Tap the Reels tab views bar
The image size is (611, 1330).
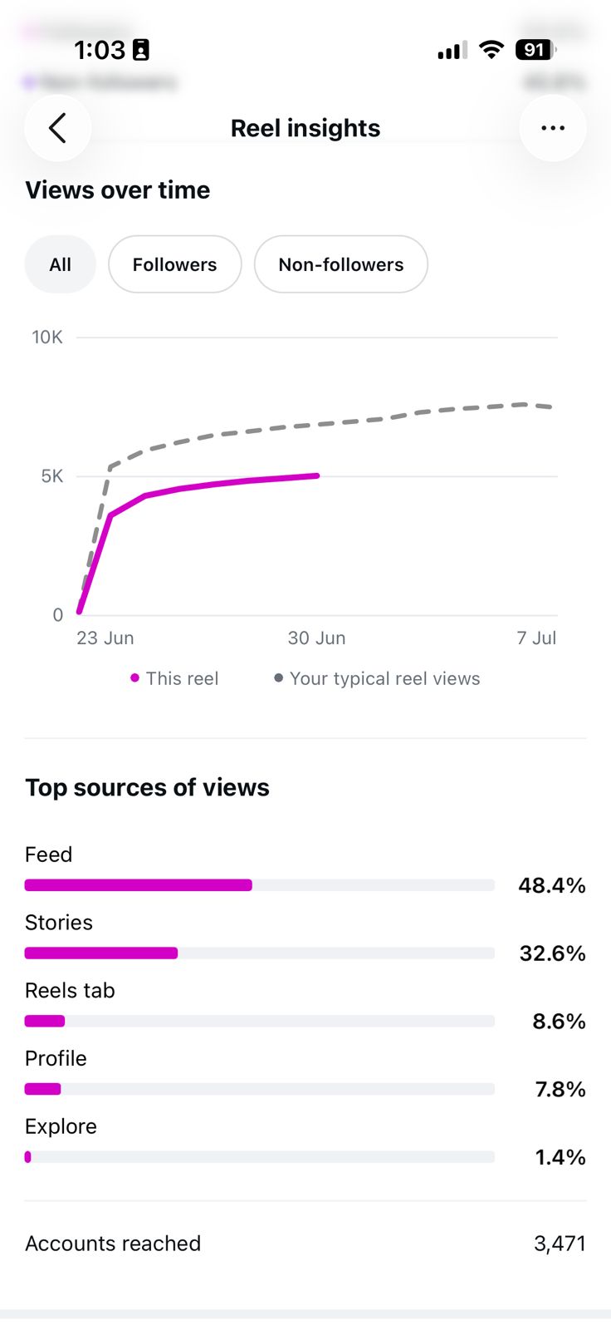(260, 1021)
